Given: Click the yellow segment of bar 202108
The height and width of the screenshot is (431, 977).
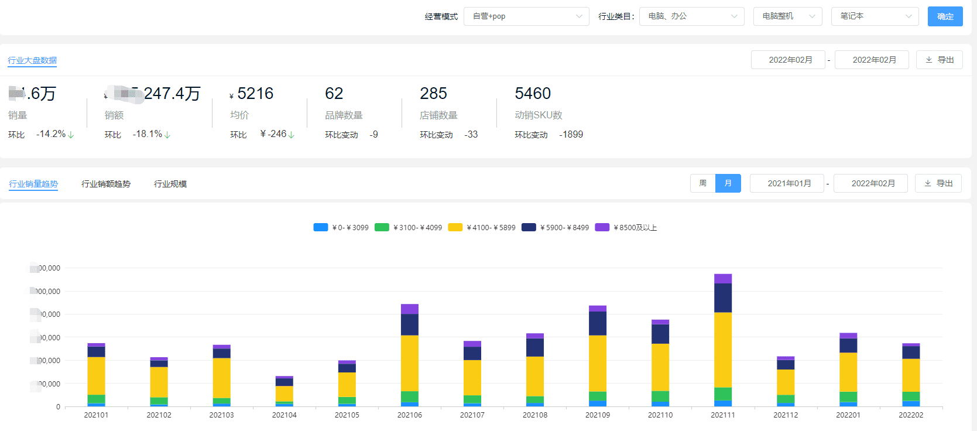Looking at the screenshot, I should click(x=535, y=377).
